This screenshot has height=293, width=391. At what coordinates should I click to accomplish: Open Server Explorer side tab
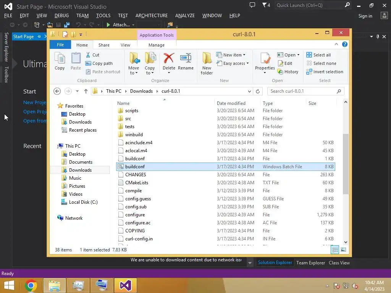click(x=6, y=47)
